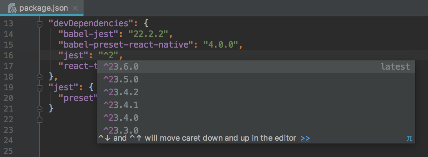Image resolution: width=428 pixels, height=157 pixels.
Task: Click the fold end marker on line 21
Action: (x=39, y=108)
